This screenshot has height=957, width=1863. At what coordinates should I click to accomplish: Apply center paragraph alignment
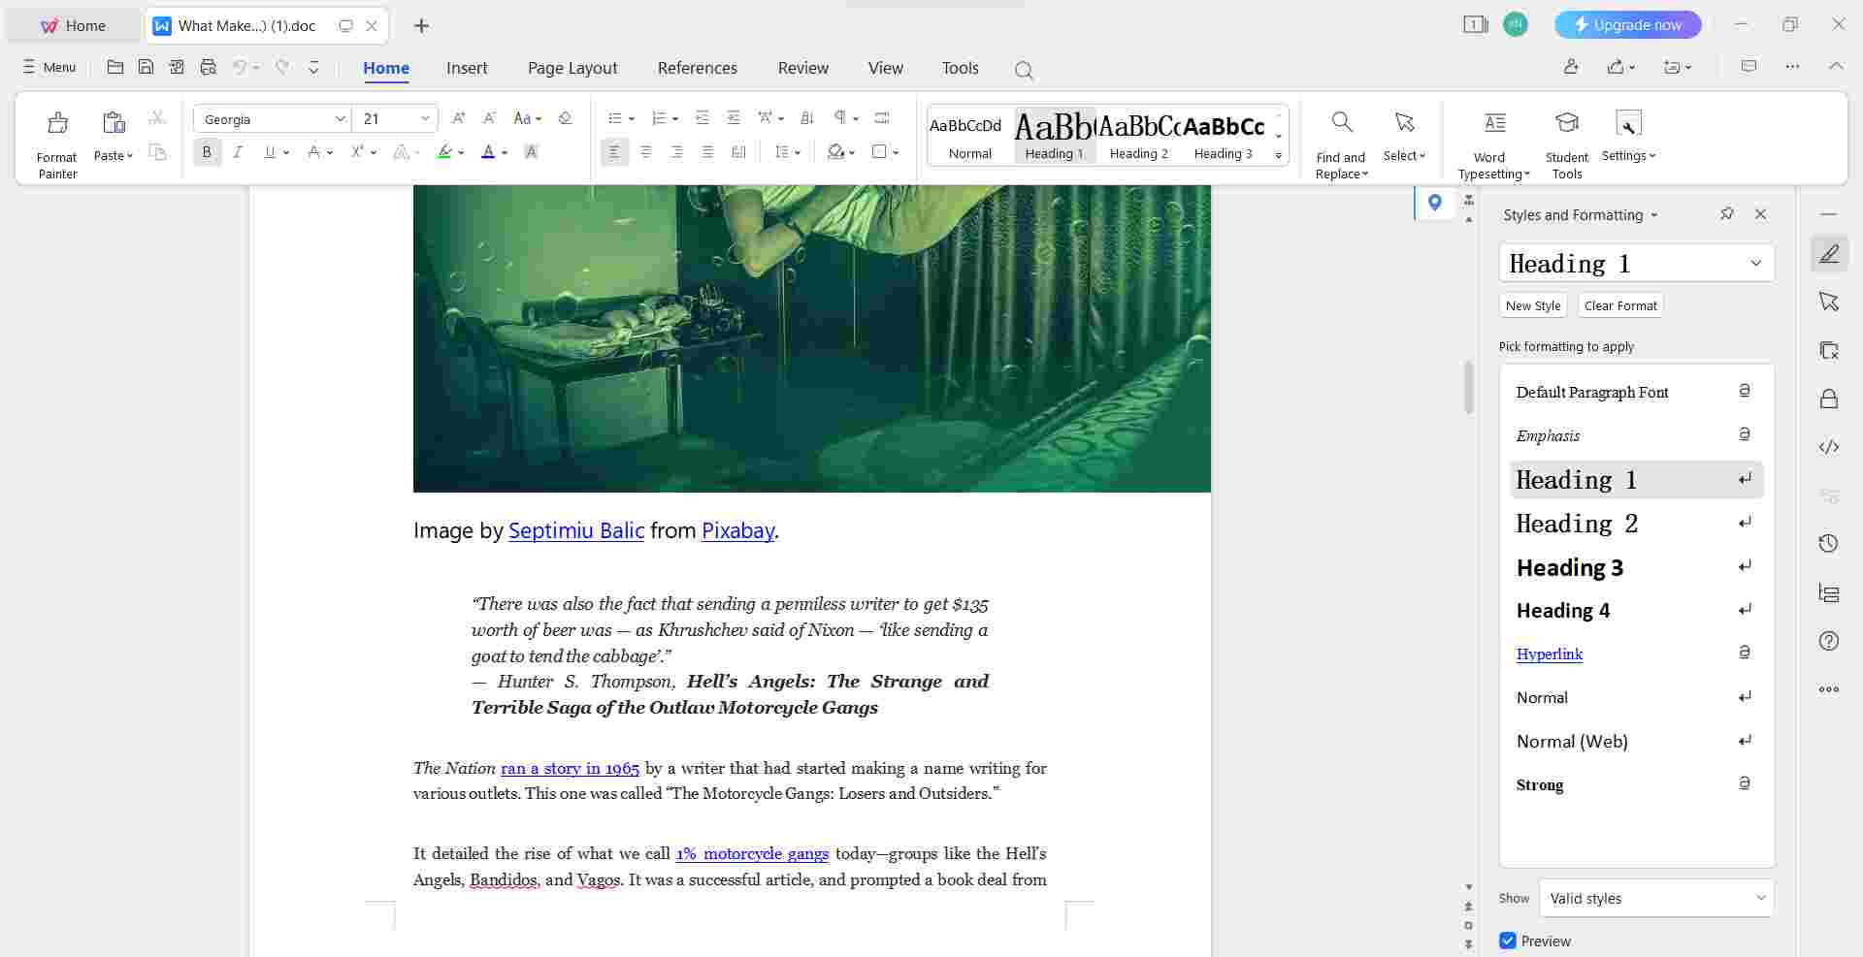click(x=645, y=152)
